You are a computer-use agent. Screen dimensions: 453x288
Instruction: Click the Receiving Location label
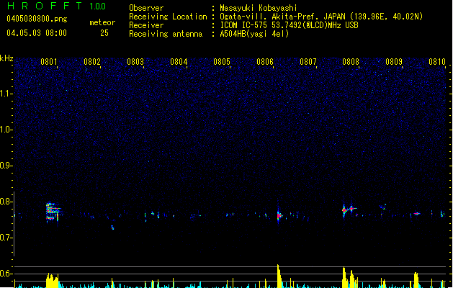(168, 17)
